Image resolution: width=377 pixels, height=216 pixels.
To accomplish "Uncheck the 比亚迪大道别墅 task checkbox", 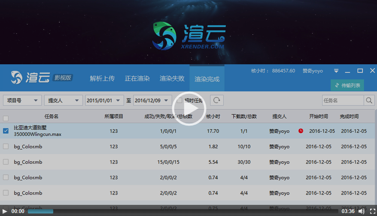I will point(6,131).
